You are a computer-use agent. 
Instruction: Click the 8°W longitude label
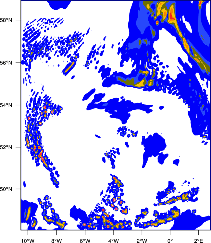click(56, 241)
